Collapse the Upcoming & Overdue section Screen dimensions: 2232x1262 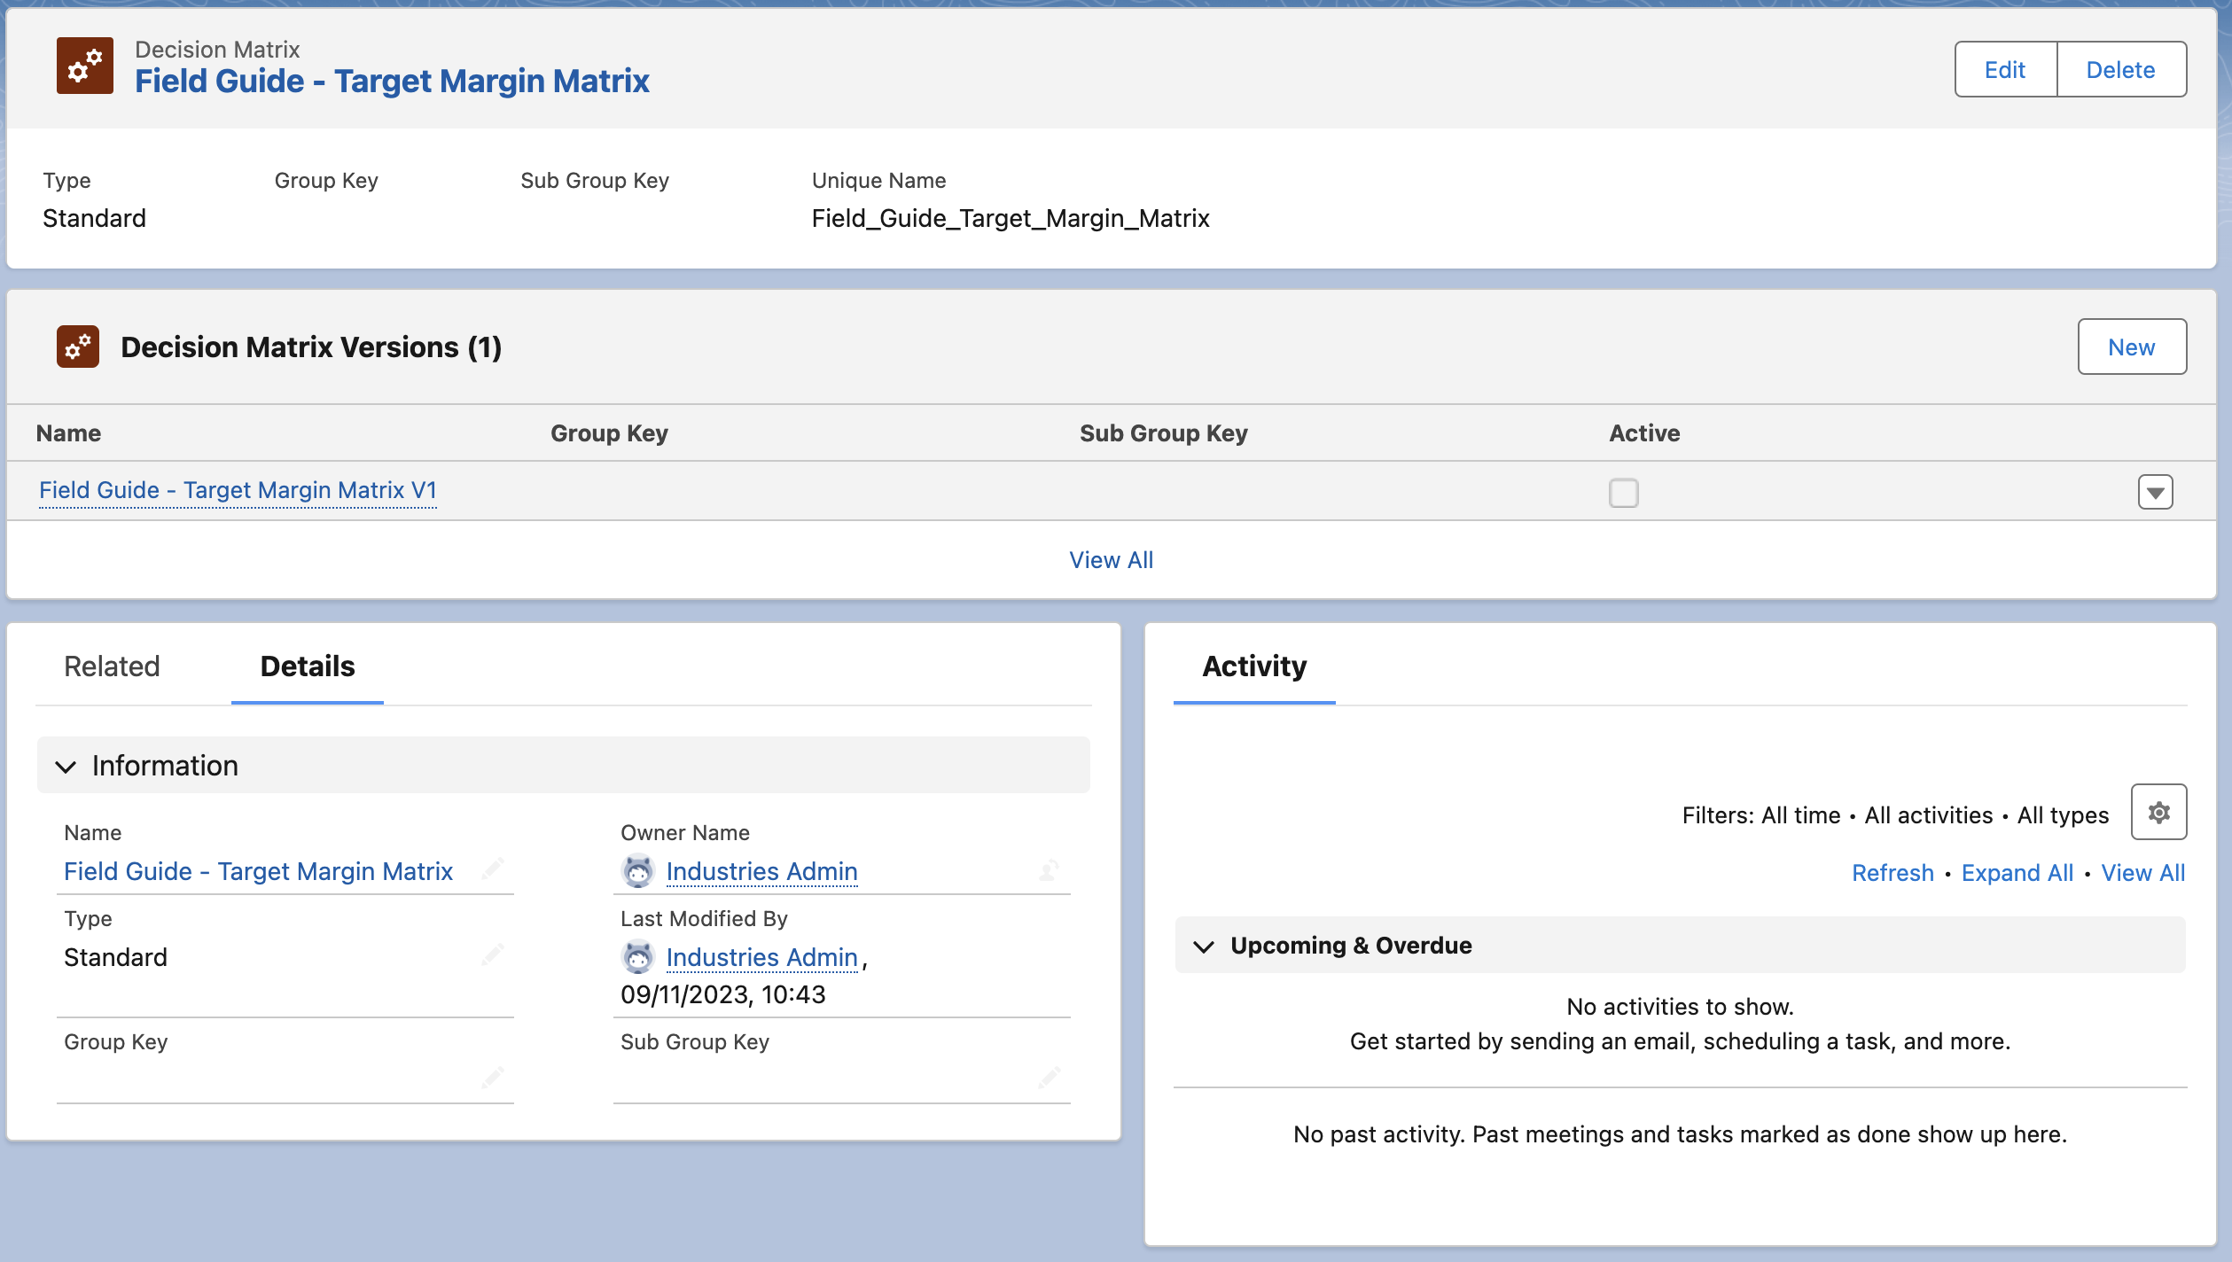click(x=1204, y=946)
